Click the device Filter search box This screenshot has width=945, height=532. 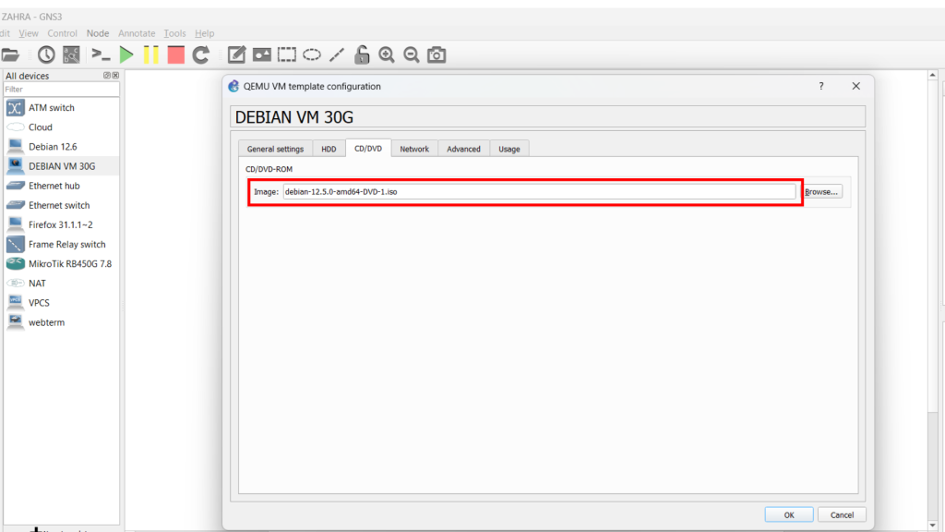[x=61, y=90]
